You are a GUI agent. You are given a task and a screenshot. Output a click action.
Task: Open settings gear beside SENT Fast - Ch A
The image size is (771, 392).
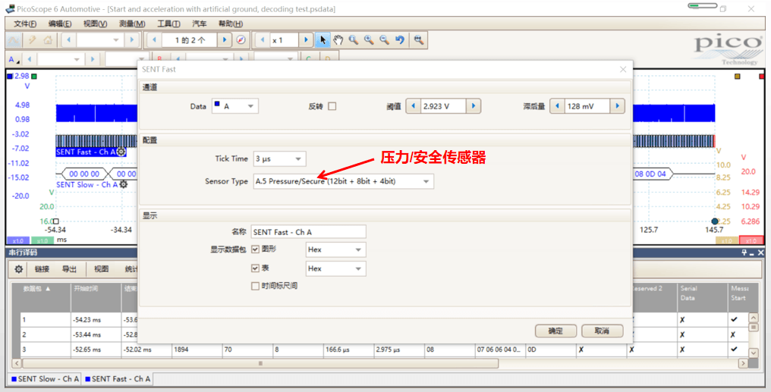[121, 152]
